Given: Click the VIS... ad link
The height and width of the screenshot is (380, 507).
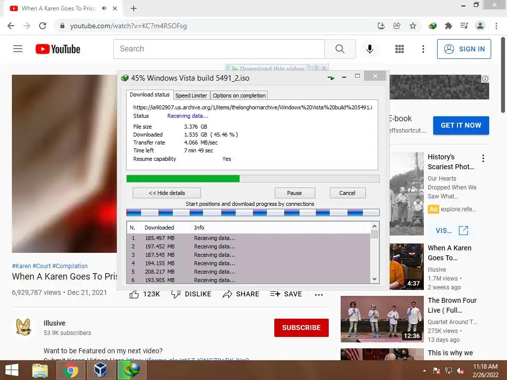Looking at the screenshot, I should click(452, 231).
